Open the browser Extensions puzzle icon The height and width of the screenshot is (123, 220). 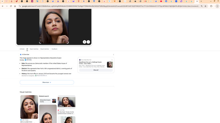click(x=211, y=6)
